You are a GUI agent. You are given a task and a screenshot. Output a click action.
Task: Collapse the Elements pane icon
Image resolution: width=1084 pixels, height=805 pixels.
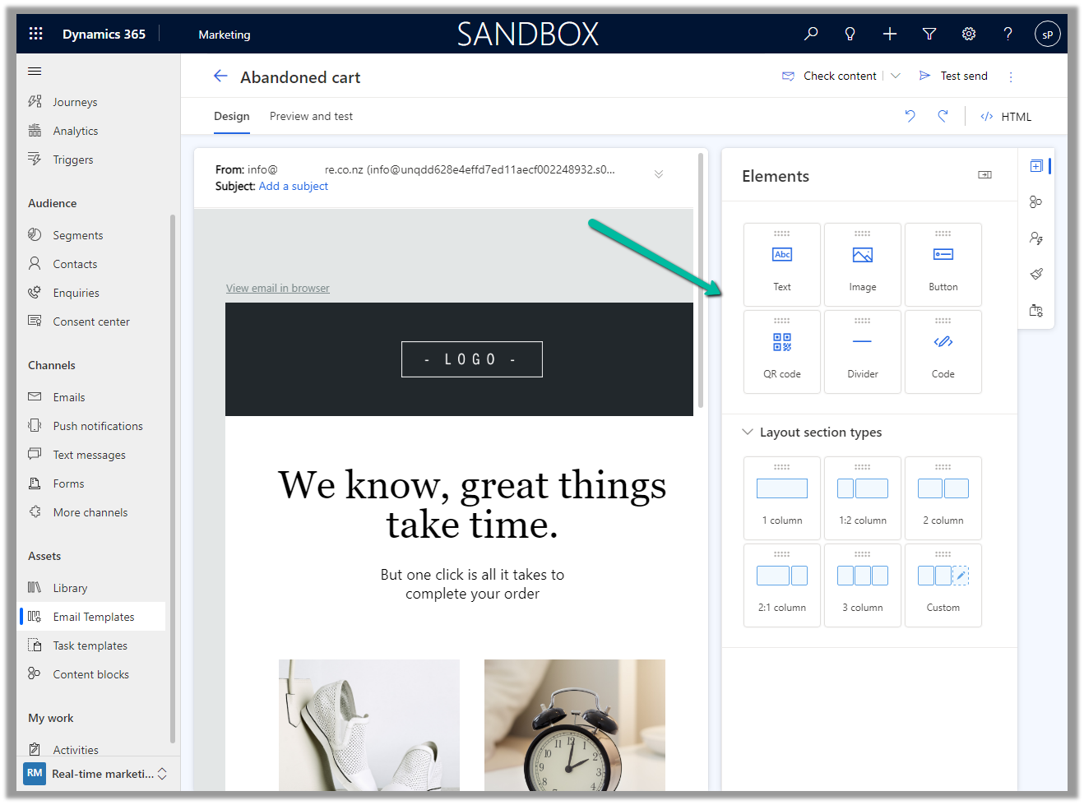click(984, 175)
